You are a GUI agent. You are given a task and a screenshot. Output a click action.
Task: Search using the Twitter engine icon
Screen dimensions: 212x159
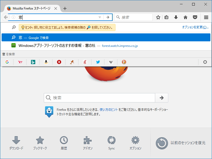click(98, 62)
